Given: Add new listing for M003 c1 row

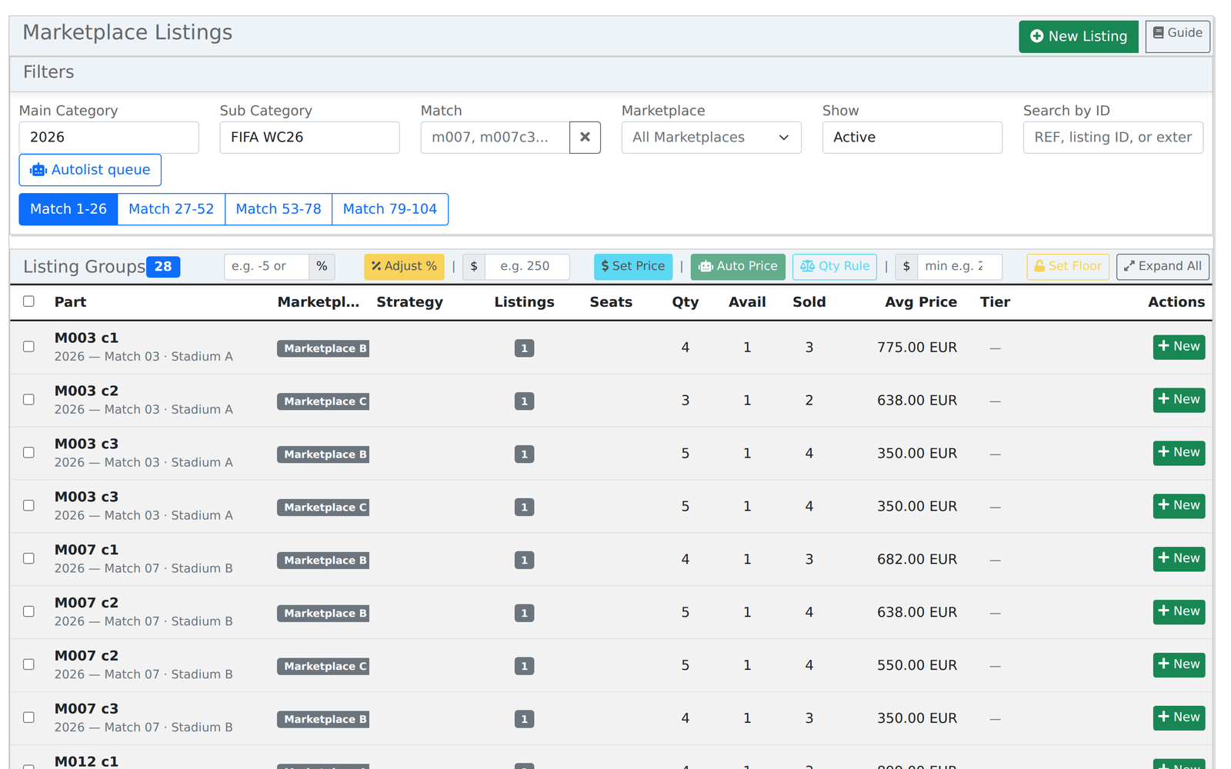Looking at the screenshot, I should (1179, 347).
